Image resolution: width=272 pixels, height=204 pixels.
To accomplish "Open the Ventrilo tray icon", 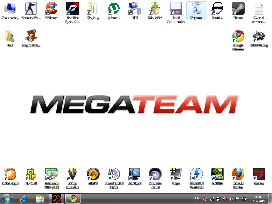I will 218,199.
